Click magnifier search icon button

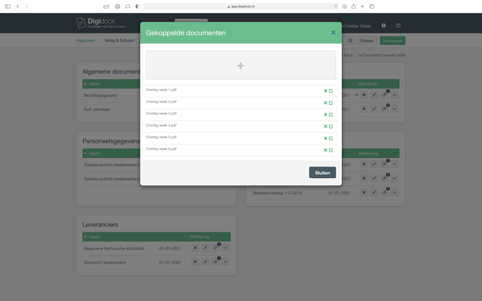point(350,41)
